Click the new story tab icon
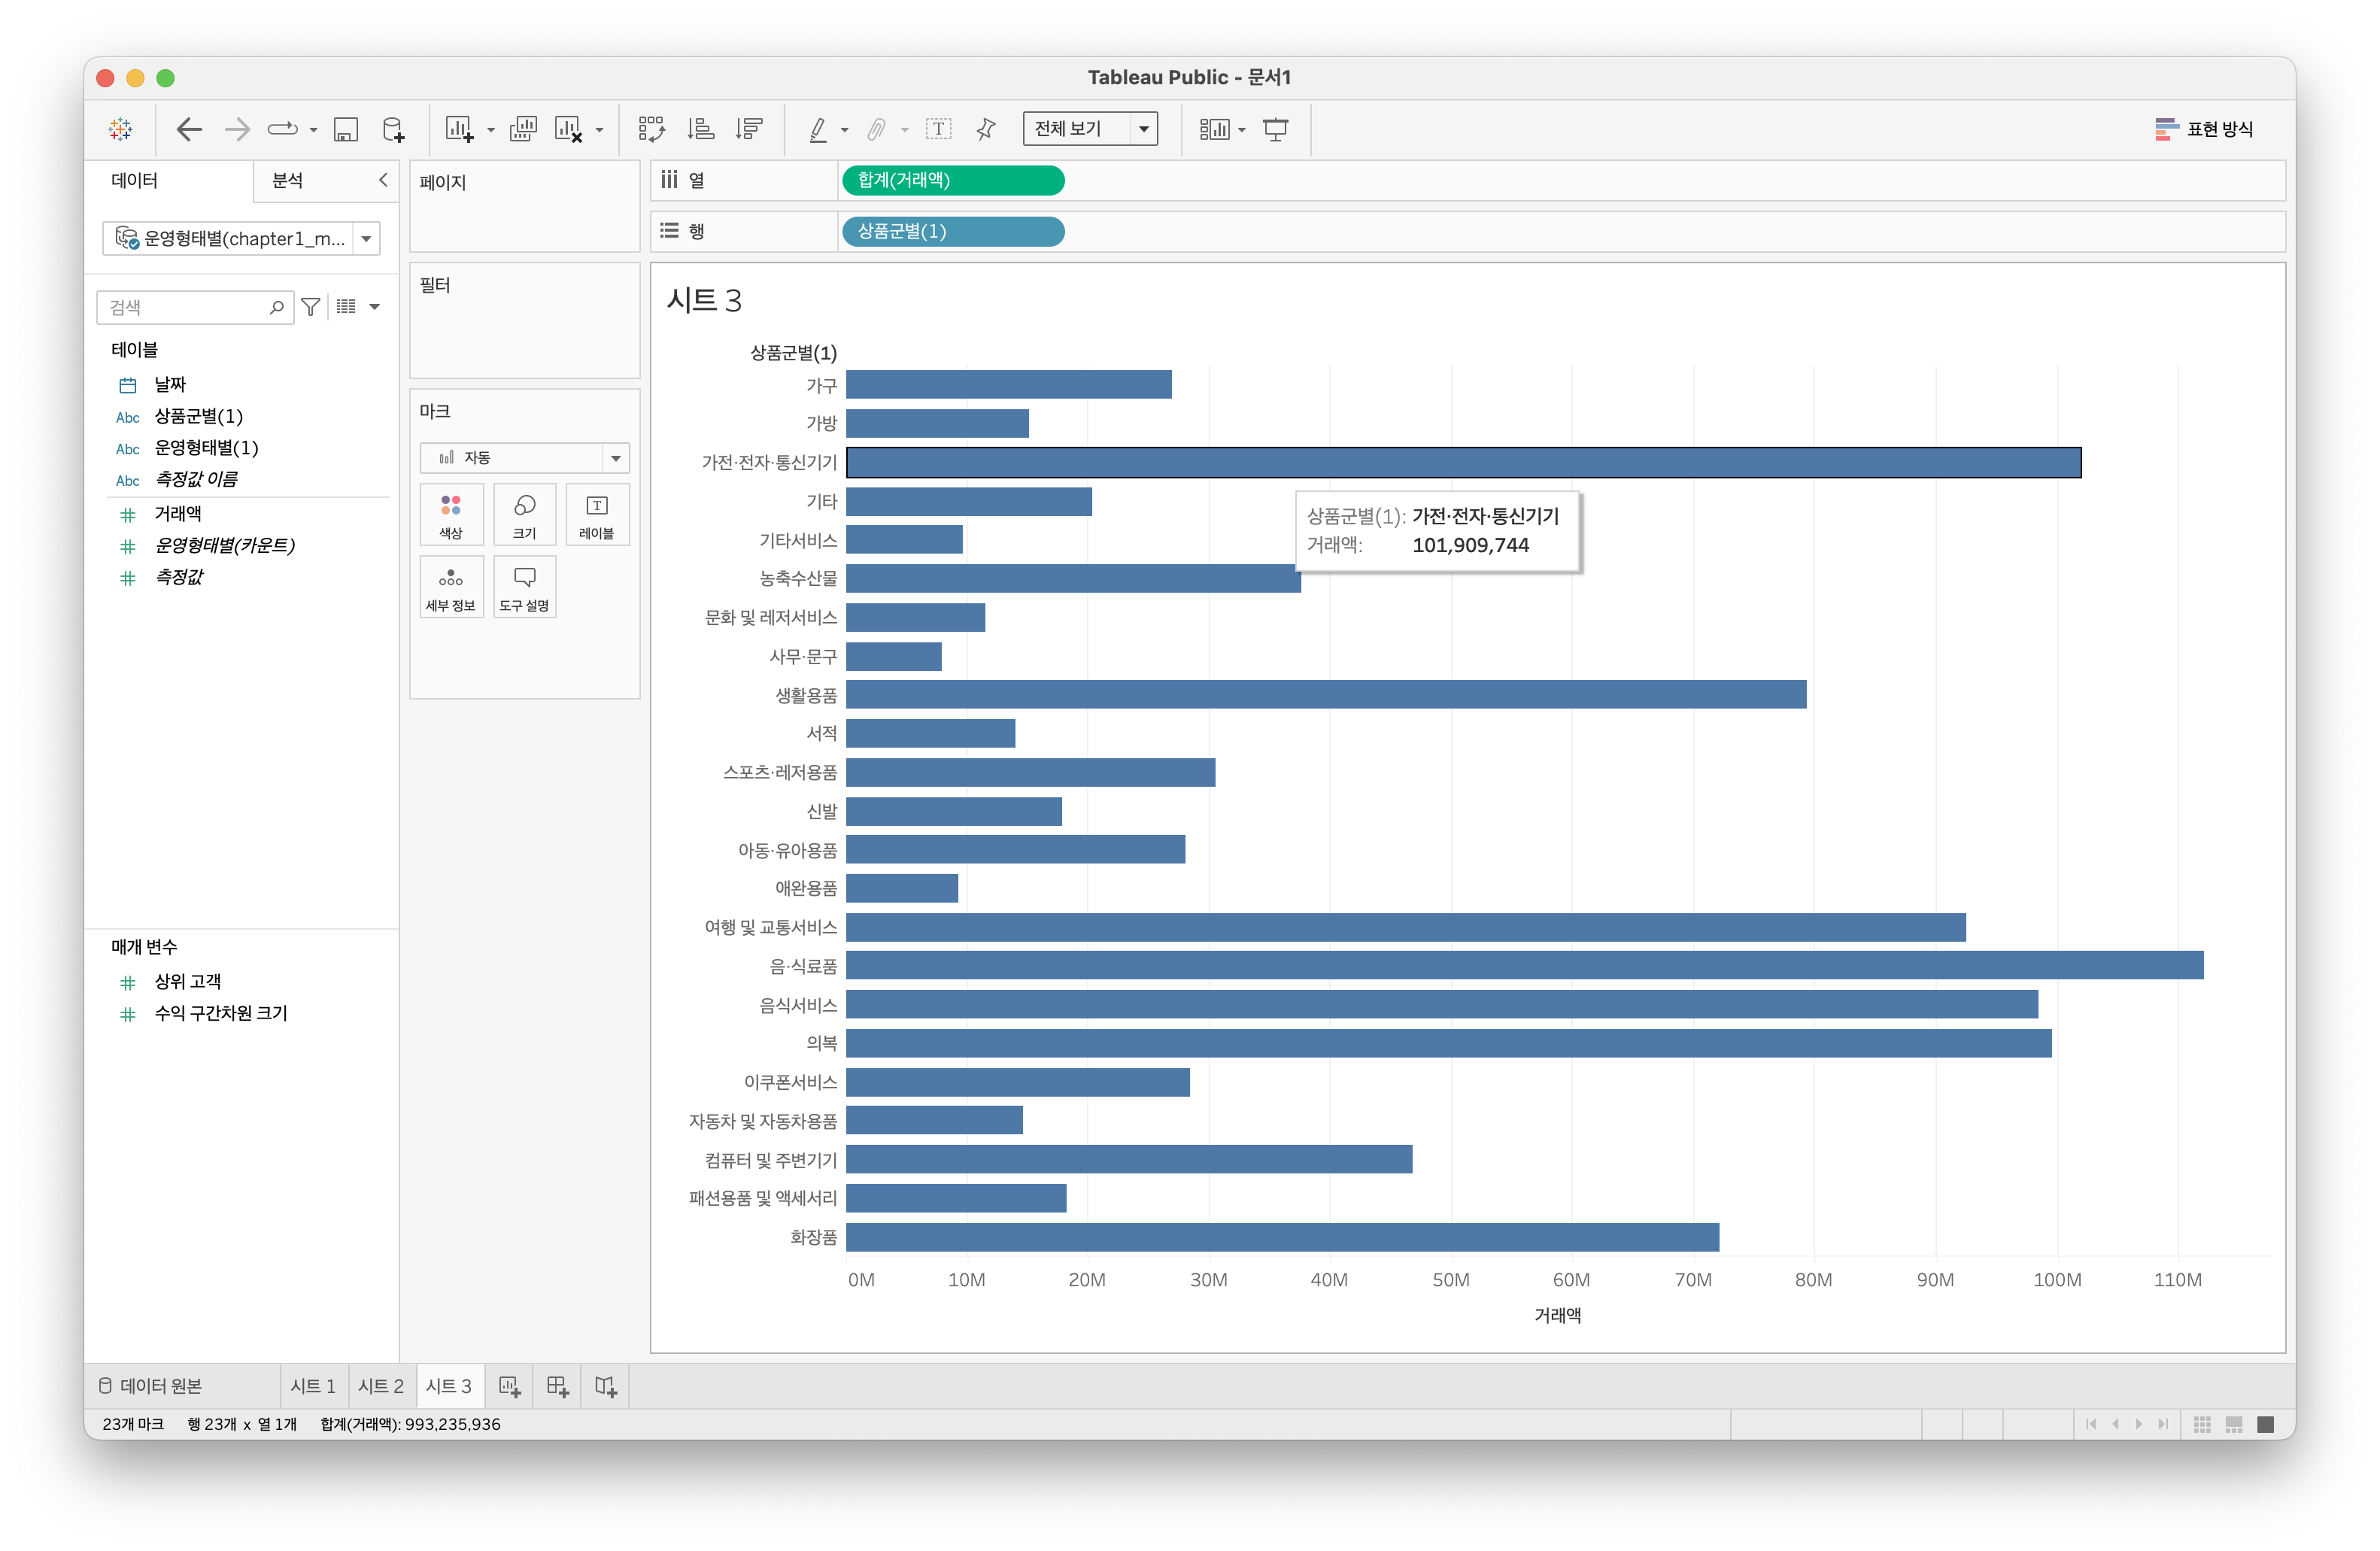Viewport: 2380px width, 1551px height. pos(605,1386)
